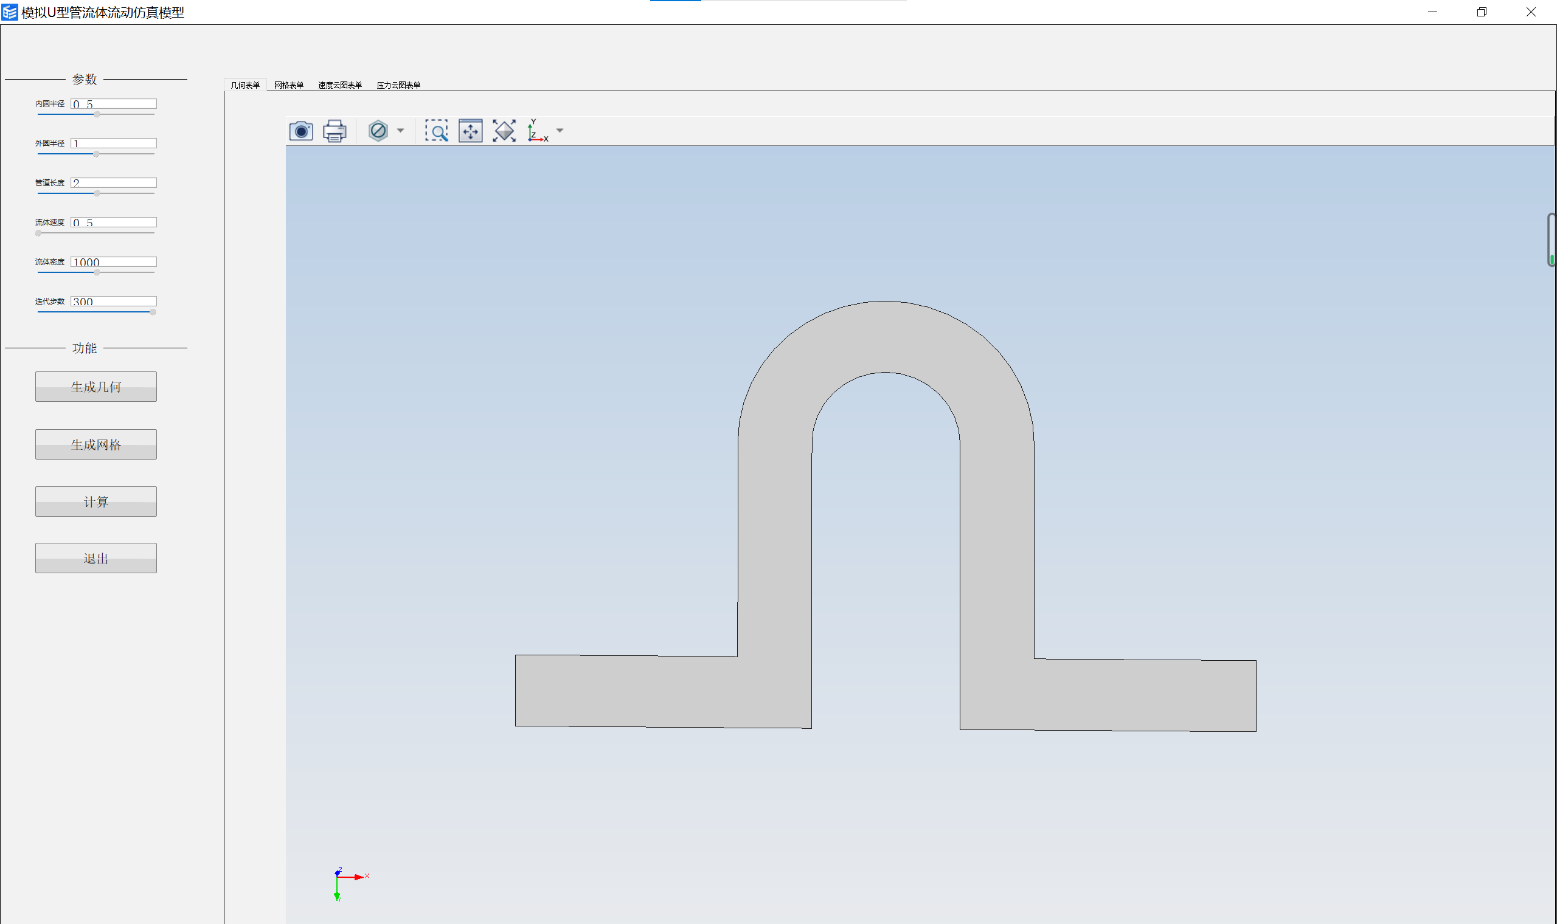Switch to the 网格表单 tab

click(x=289, y=85)
